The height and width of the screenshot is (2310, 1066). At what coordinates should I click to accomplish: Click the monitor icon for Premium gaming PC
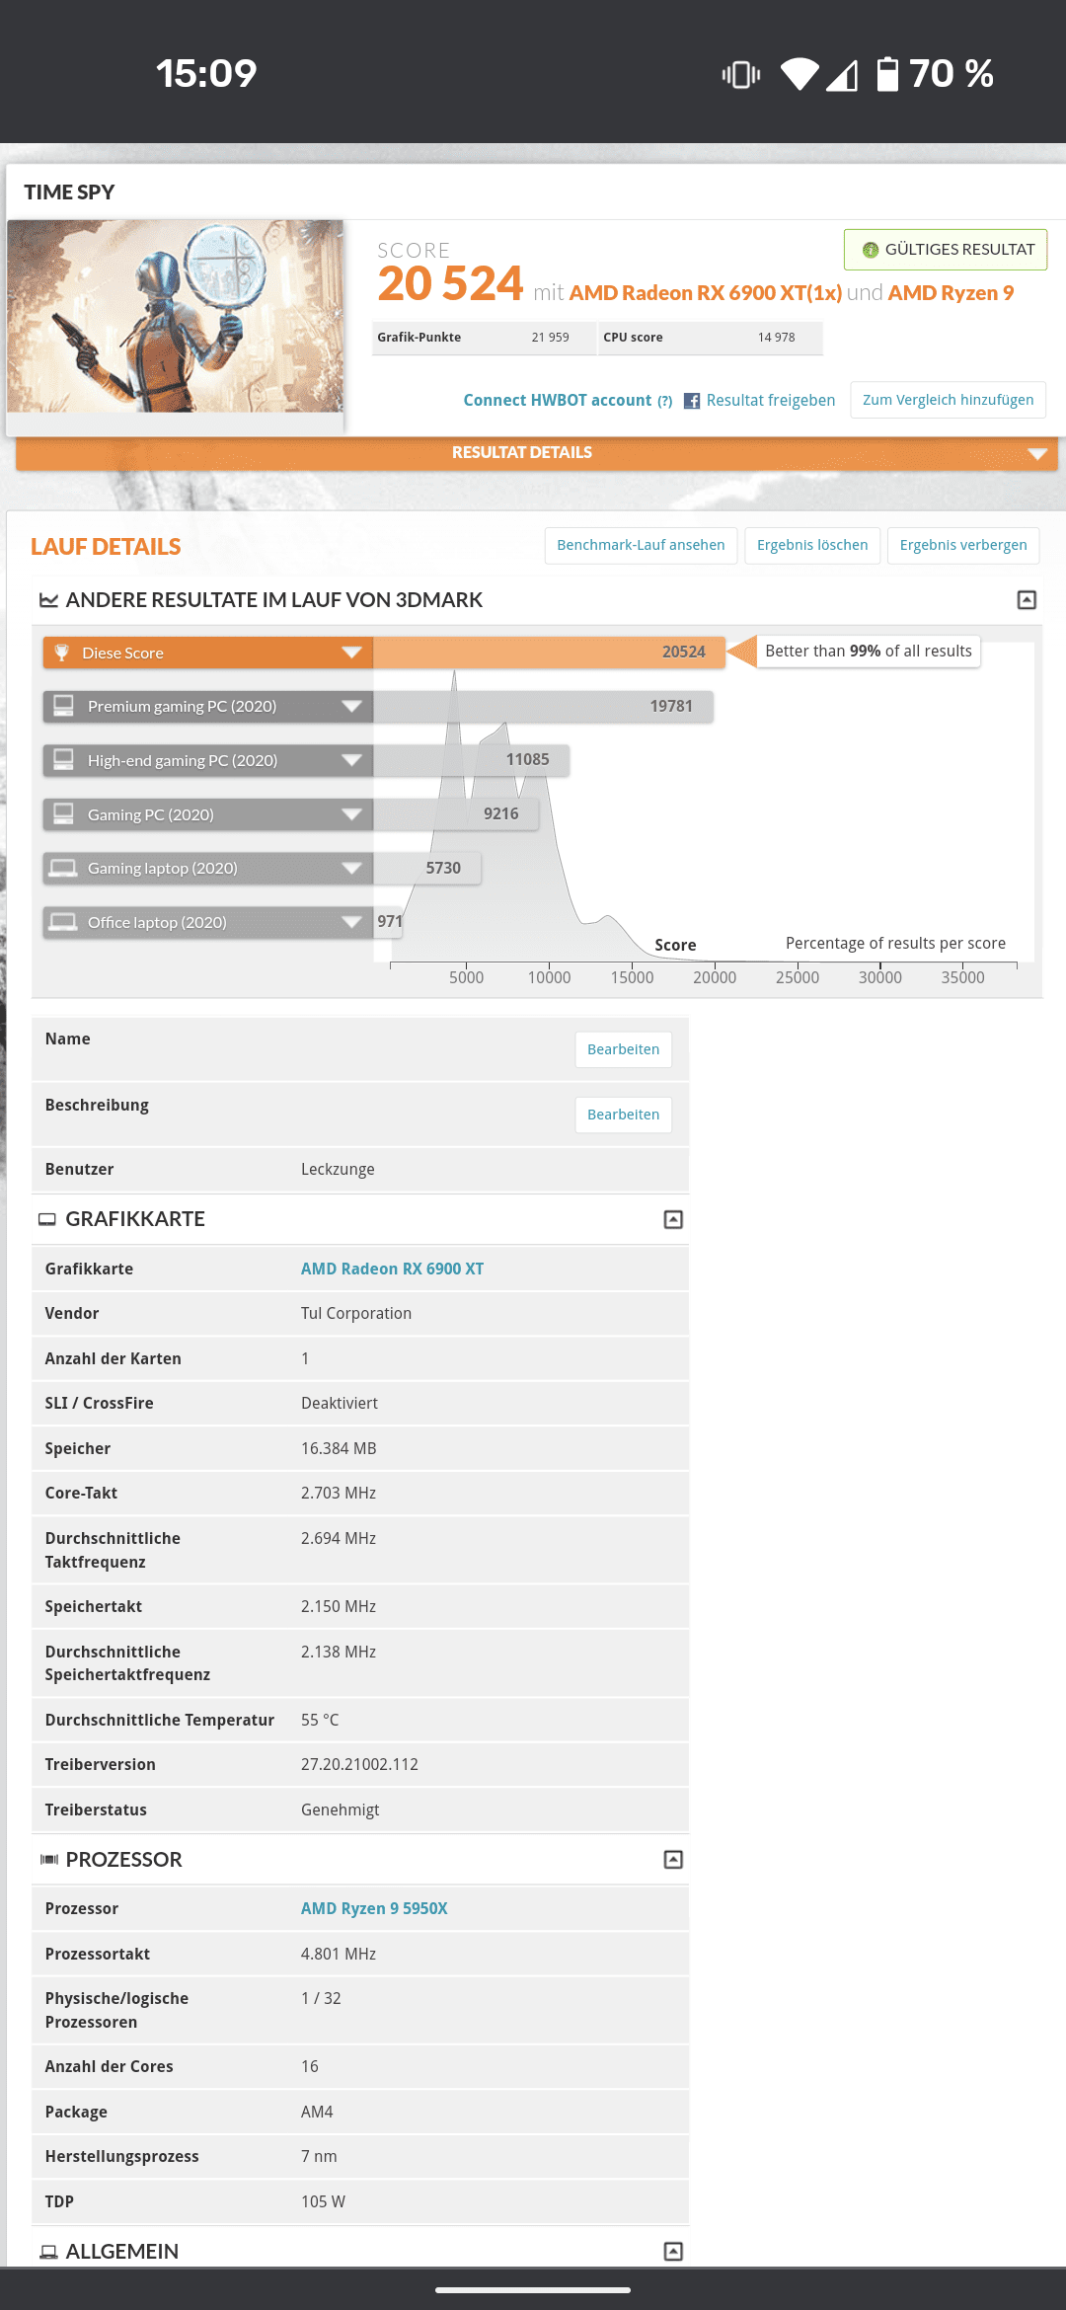click(x=64, y=706)
